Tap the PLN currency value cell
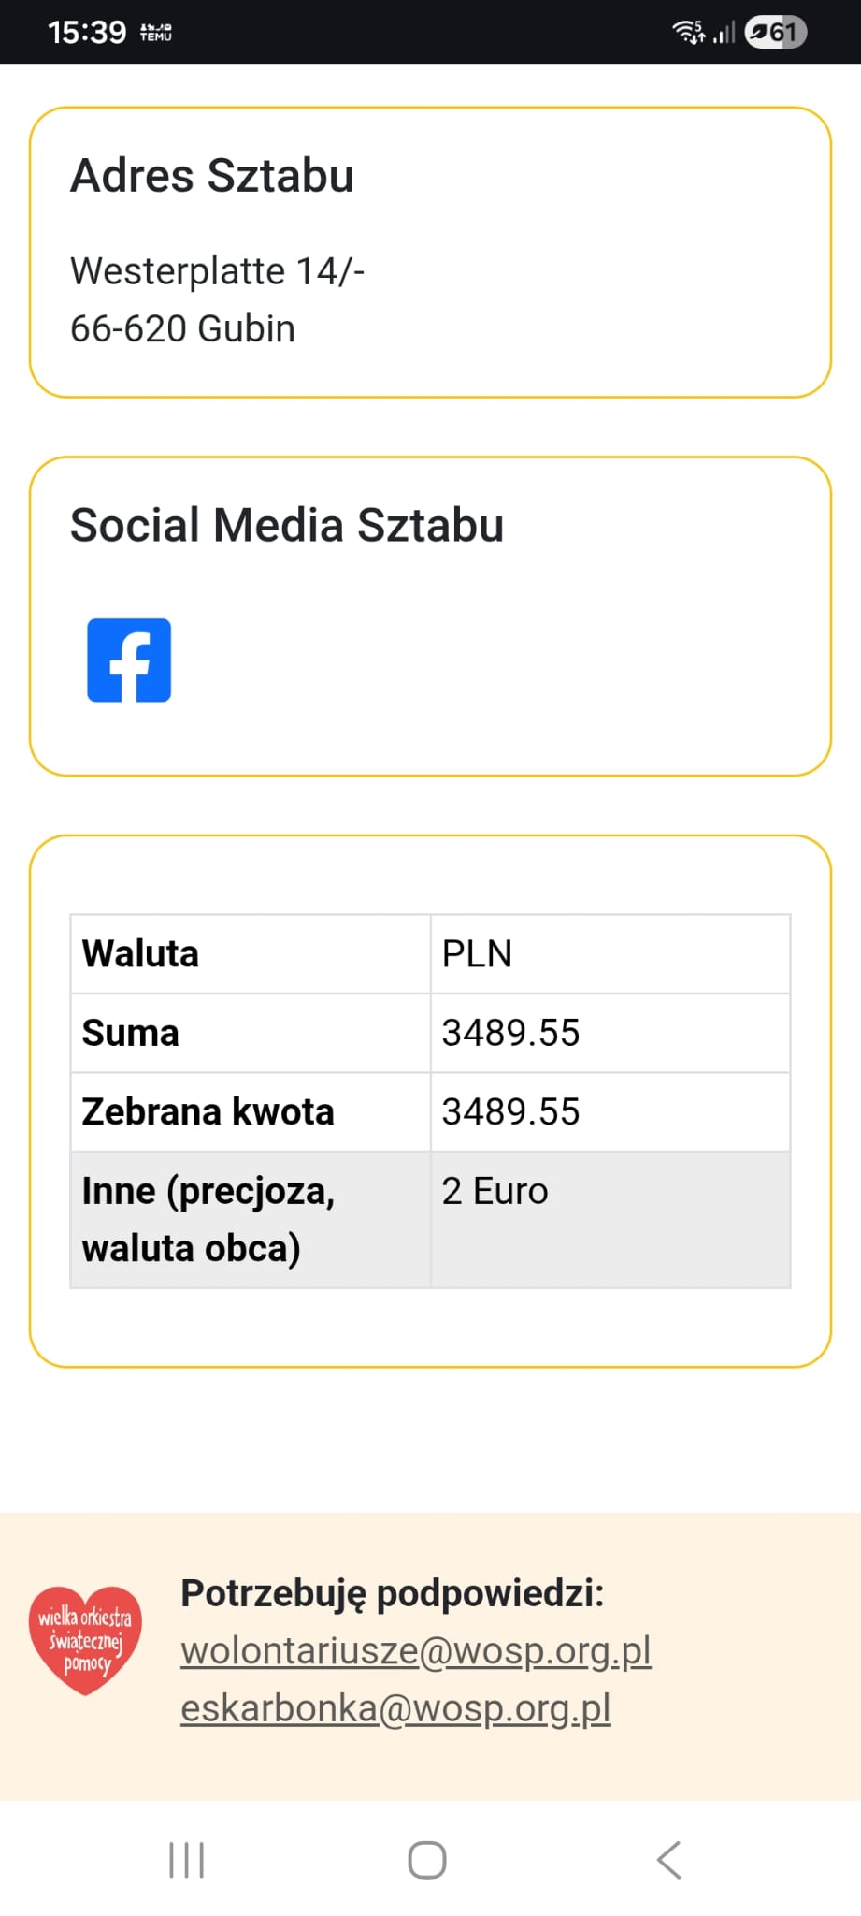This screenshot has width=861, height=1916. [610, 954]
